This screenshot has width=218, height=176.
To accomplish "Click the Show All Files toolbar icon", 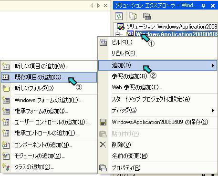I will pyautogui.click(x=133, y=16).
